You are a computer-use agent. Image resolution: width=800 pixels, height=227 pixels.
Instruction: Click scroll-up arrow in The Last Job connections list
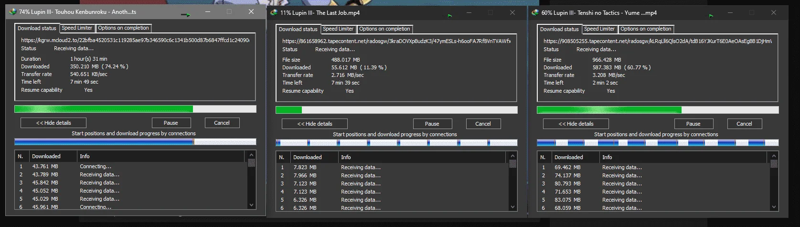coord(513,156)
